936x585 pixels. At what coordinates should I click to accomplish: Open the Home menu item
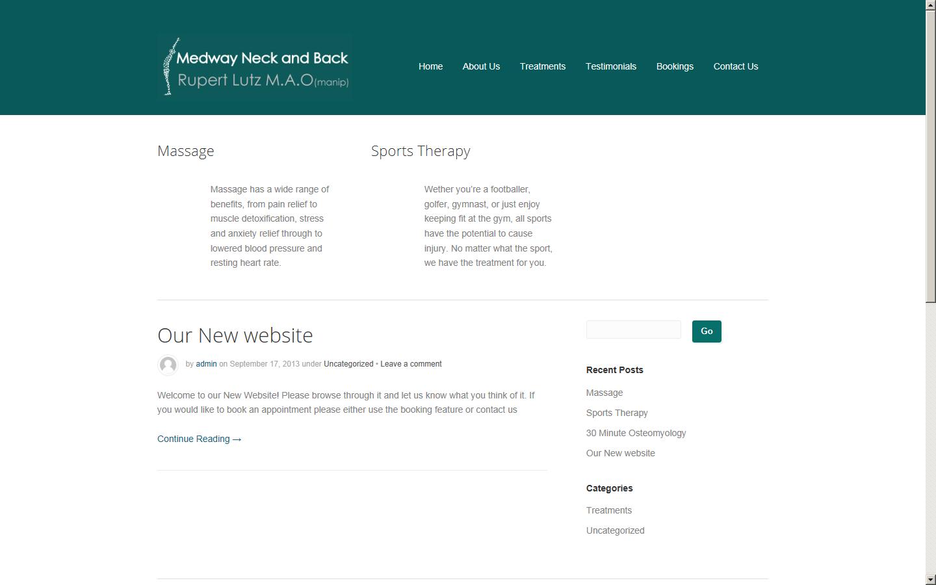pyautogui.click(x=430, y=66)
